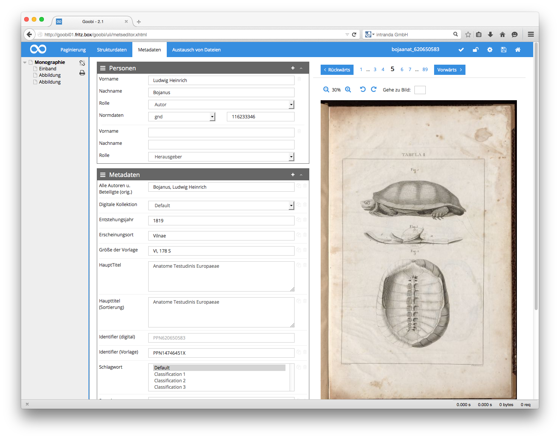The width and height of the screenshot is (560, 439).
Task: Select Classification 2 in Schlagwort list
Action: click(170, 381)
